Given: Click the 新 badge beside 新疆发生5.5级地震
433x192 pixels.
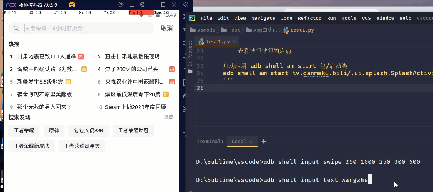Looking at the screenshot, I should [68, 82].
